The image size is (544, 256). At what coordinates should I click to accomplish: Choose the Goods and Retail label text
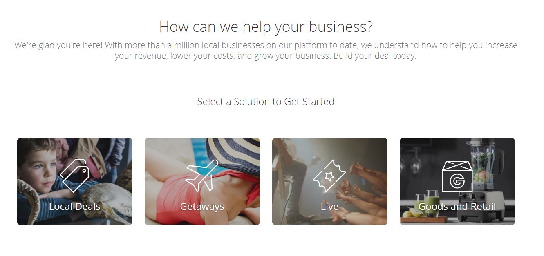coord(457,207)
